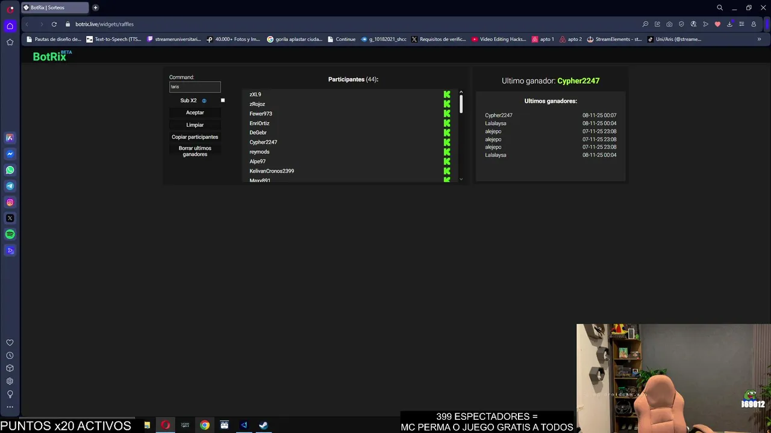The image size is (771, 433).
Task: Open Steam from the taskbar
Action: click(263, 425)
